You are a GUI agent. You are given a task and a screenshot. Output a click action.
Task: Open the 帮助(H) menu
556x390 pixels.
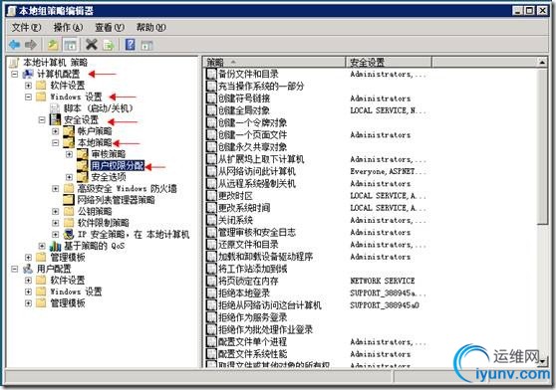point(151,27)
